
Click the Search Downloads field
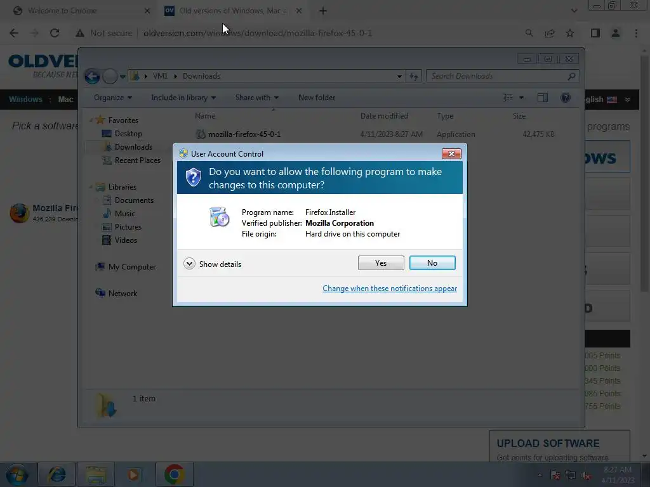[502, 76]
